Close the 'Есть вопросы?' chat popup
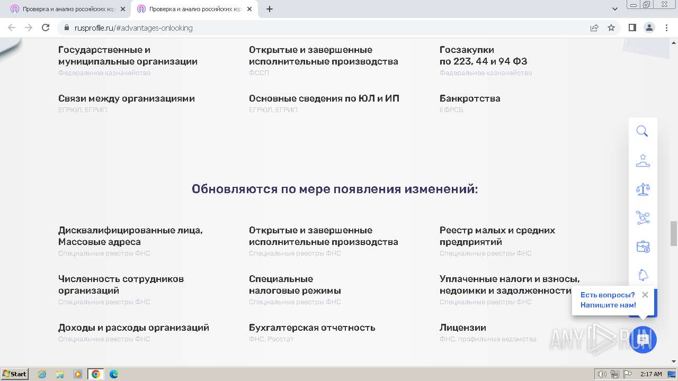 645,295
